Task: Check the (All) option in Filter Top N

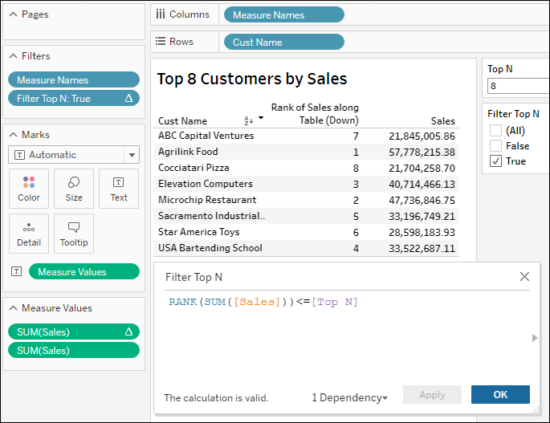Action: (x=496, y=130)
